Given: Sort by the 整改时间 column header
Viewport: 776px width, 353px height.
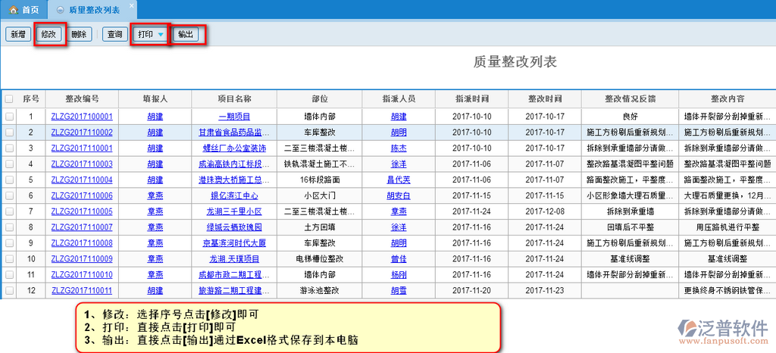Looking at the screenshot, I should 545,99.
